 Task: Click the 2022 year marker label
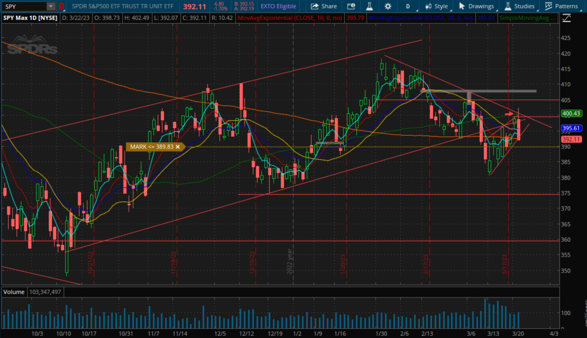(x=290, y=262)
